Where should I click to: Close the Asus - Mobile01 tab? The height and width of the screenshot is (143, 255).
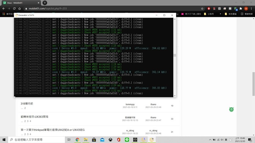[x=38, y=3]
